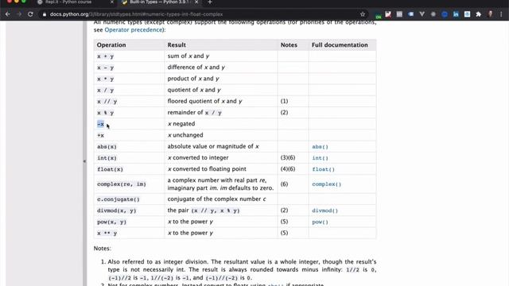The height and width of the screenshot is (286, 509).
Task: Click 'floored quotient of x and y' text
Action: (x=205, y=101)
